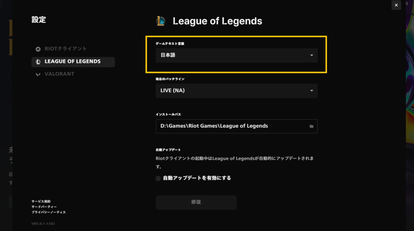414x231 pixels.
Task: Click the 修復 repair button
Action: (196, 202)
